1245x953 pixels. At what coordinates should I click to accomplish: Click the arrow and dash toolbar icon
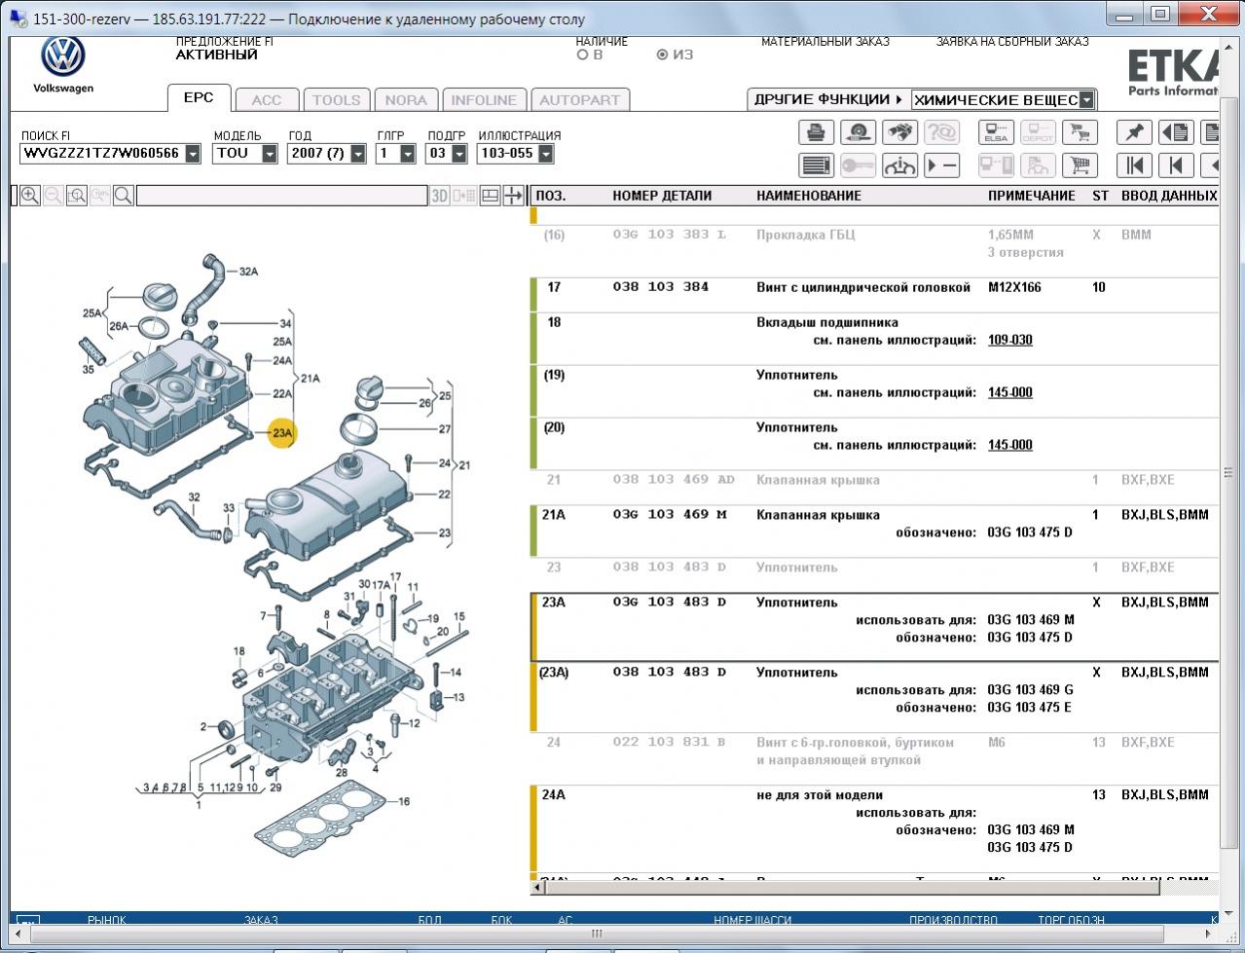941,165
